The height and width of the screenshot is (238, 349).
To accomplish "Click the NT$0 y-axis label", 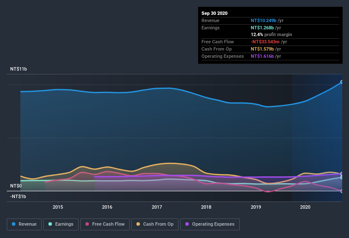I will (x=16, y=186).
